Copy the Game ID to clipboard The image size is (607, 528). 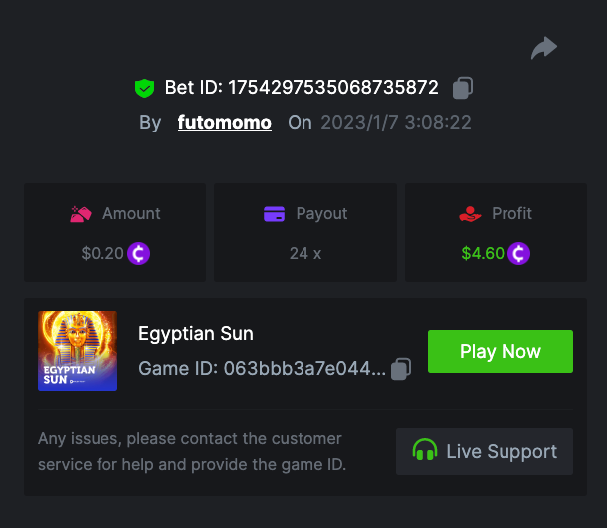click(x=401, y=368)
